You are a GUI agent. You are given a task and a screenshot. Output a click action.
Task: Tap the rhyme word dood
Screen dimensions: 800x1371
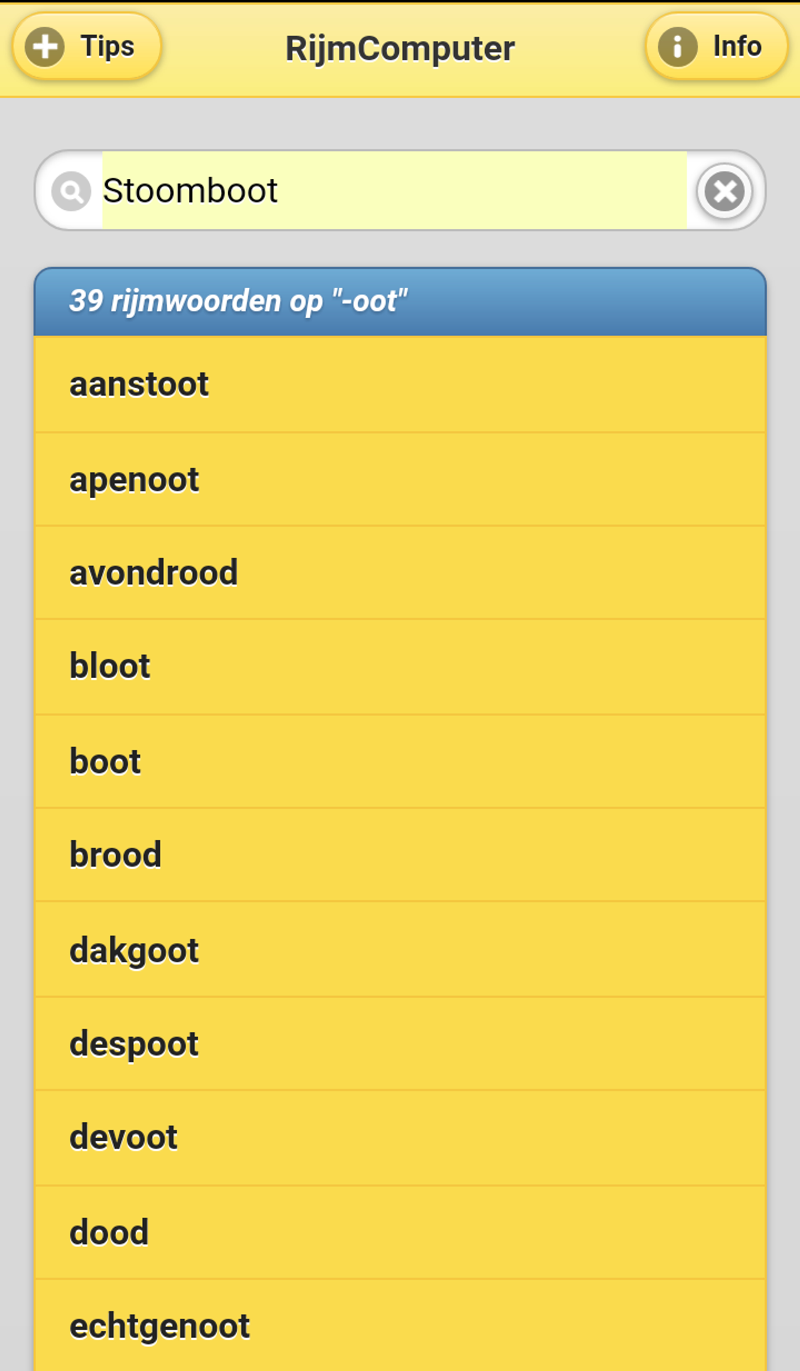(x=400, y=1232)
